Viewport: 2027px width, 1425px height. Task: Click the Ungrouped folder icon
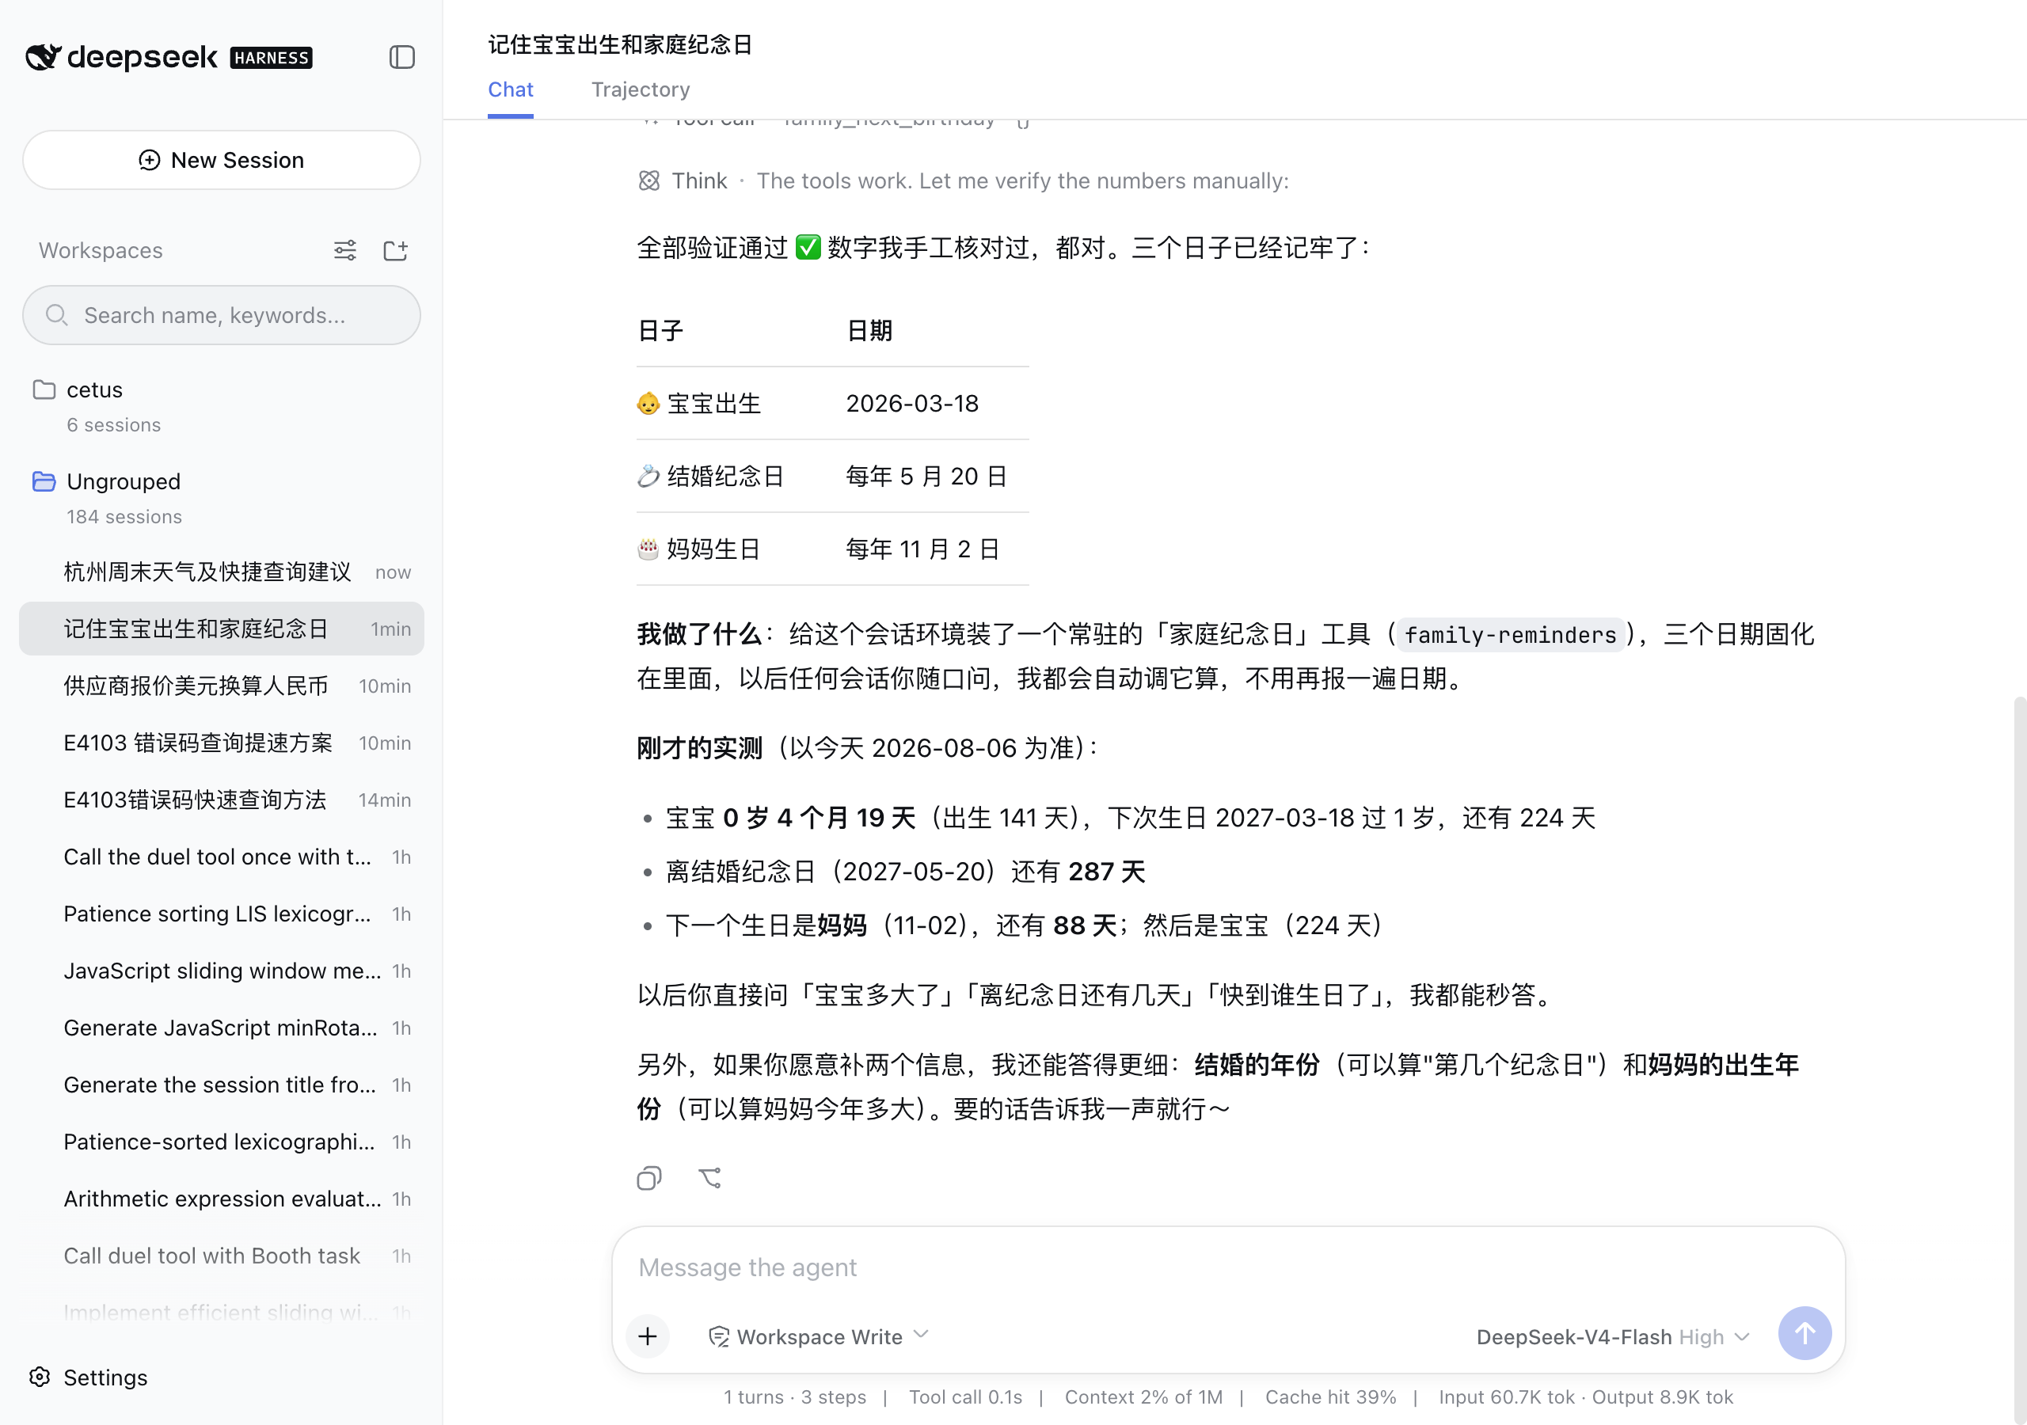click(x=44, y=481)
